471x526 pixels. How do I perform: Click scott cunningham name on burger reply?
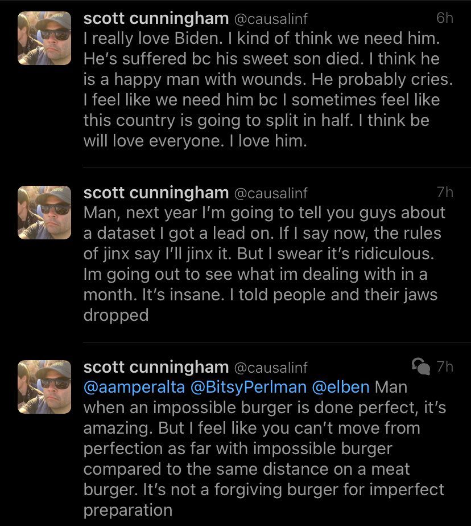click(x=155, y=367)
